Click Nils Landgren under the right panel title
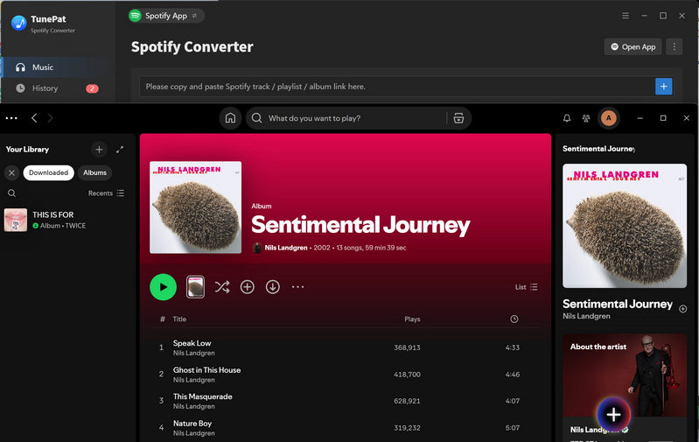Image resolution: width=699 pixels, height=442 pixels. pos(586,316)
